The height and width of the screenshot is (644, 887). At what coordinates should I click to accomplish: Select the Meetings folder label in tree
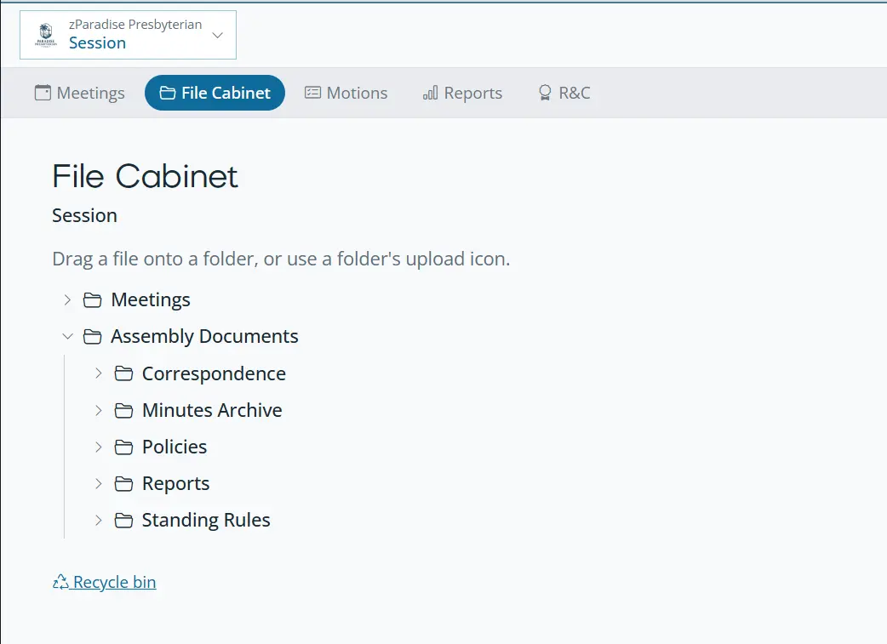(x=151, y=299)
